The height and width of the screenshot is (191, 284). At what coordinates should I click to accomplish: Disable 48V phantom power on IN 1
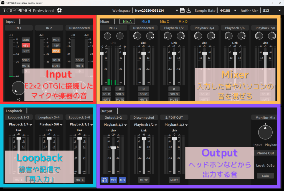click(x=26, y=45)
